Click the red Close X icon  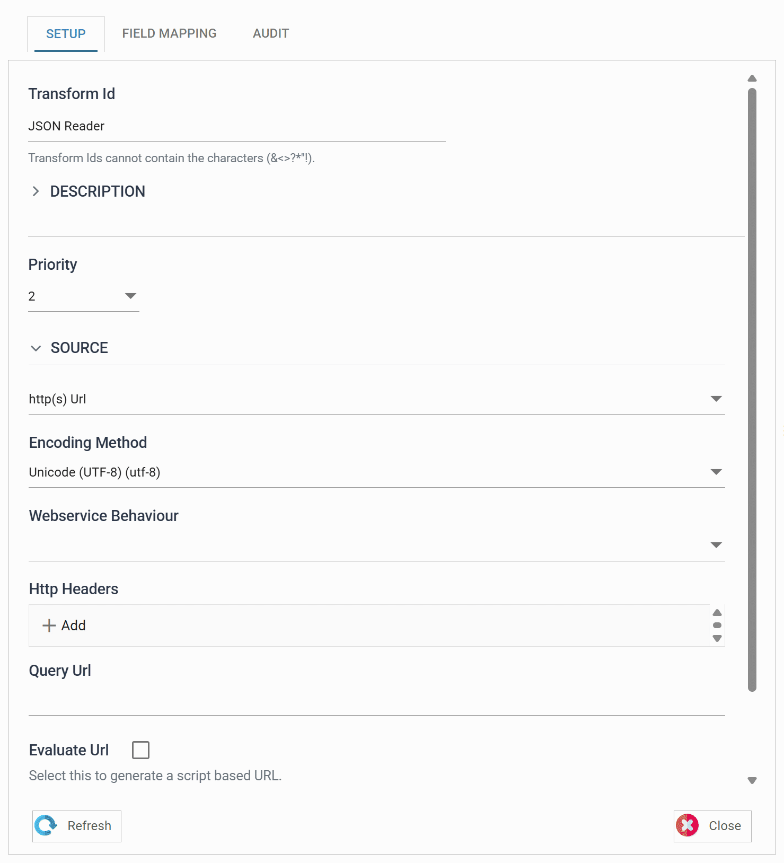click(688, 825)
